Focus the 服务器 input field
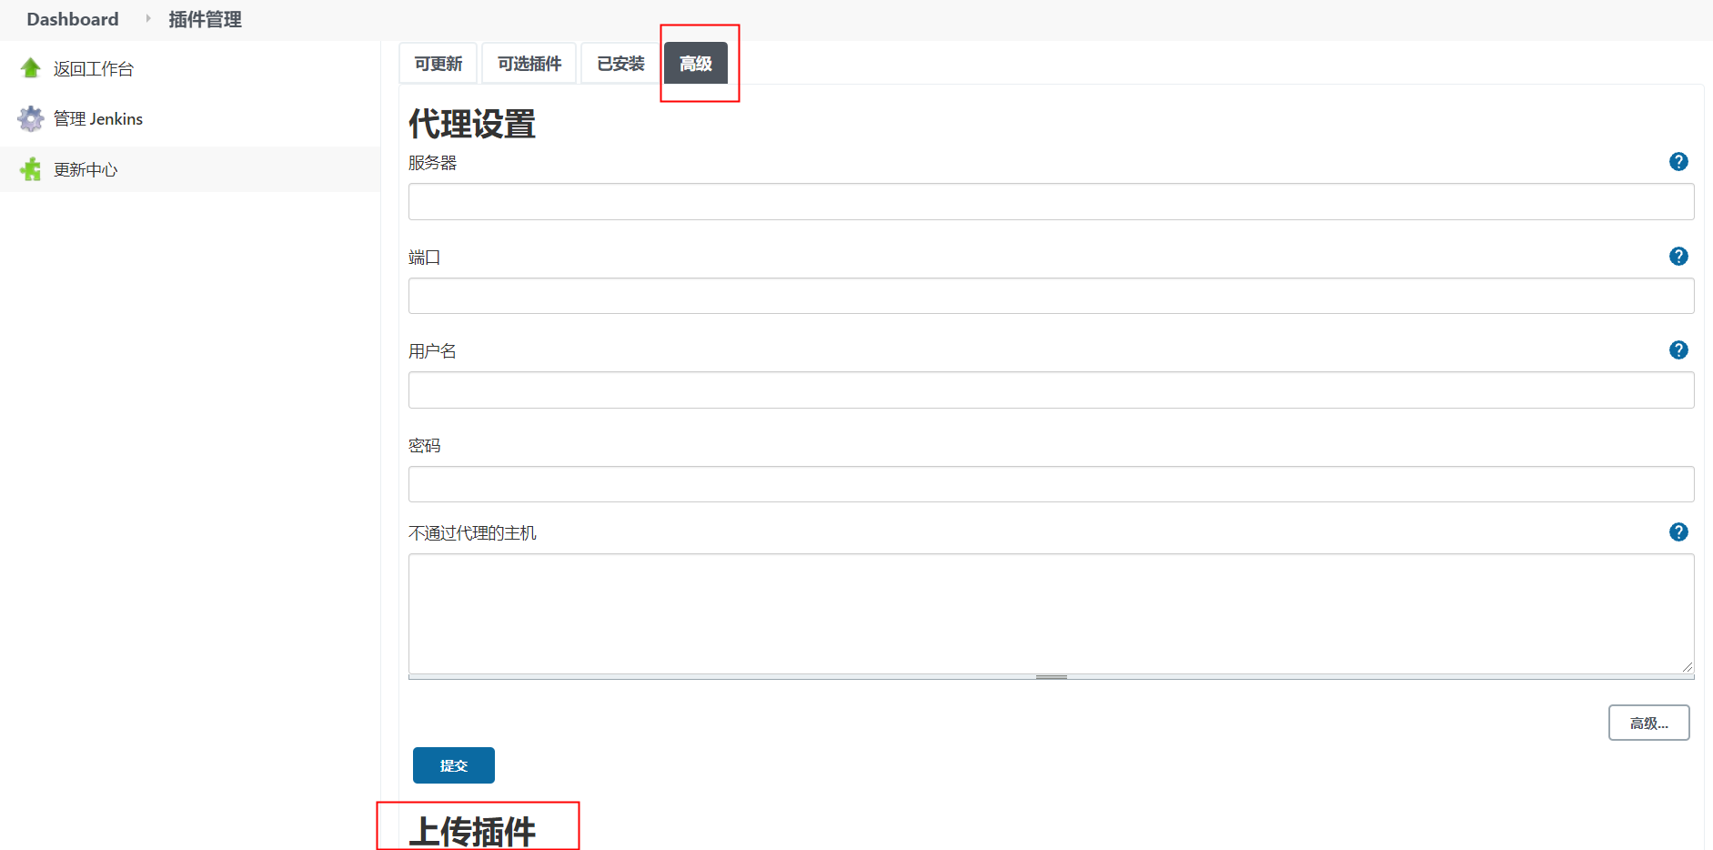The width and height of the screenshot is (1713, 850). tap(1051, 201)
